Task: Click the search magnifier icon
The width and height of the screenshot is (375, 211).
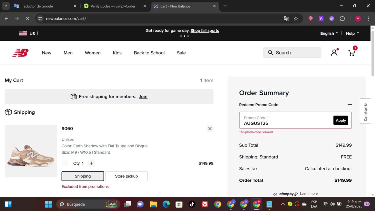Action: 270,52
